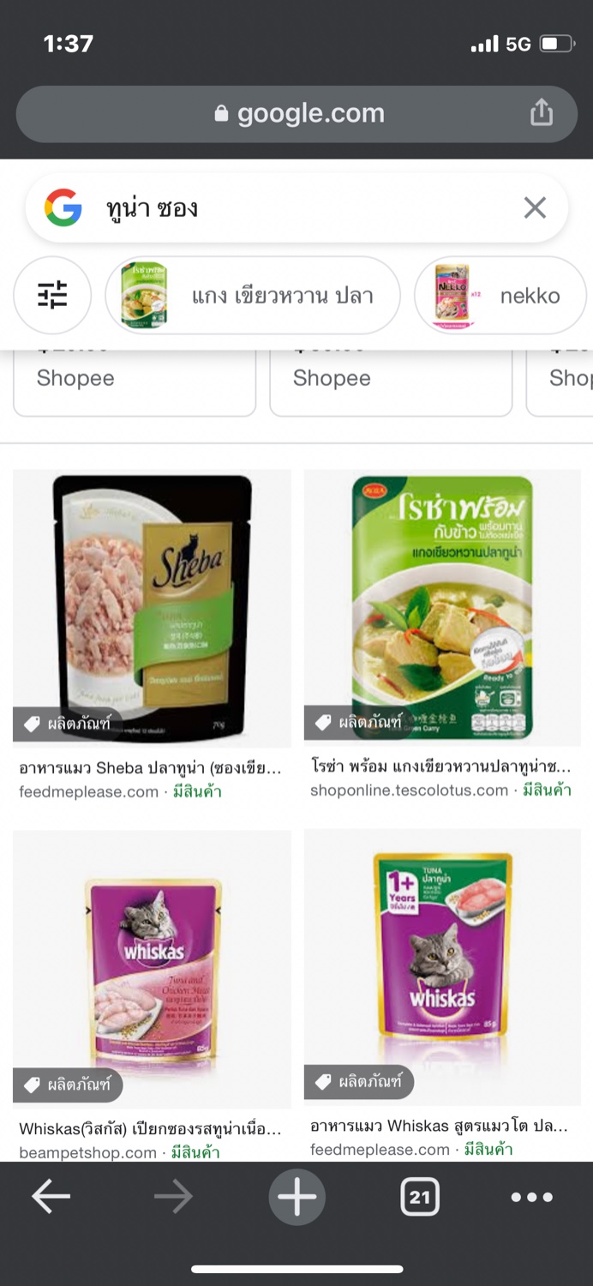Go back with the left arrow
The height and width of the screenshot is (1286, 593).
51,1197
